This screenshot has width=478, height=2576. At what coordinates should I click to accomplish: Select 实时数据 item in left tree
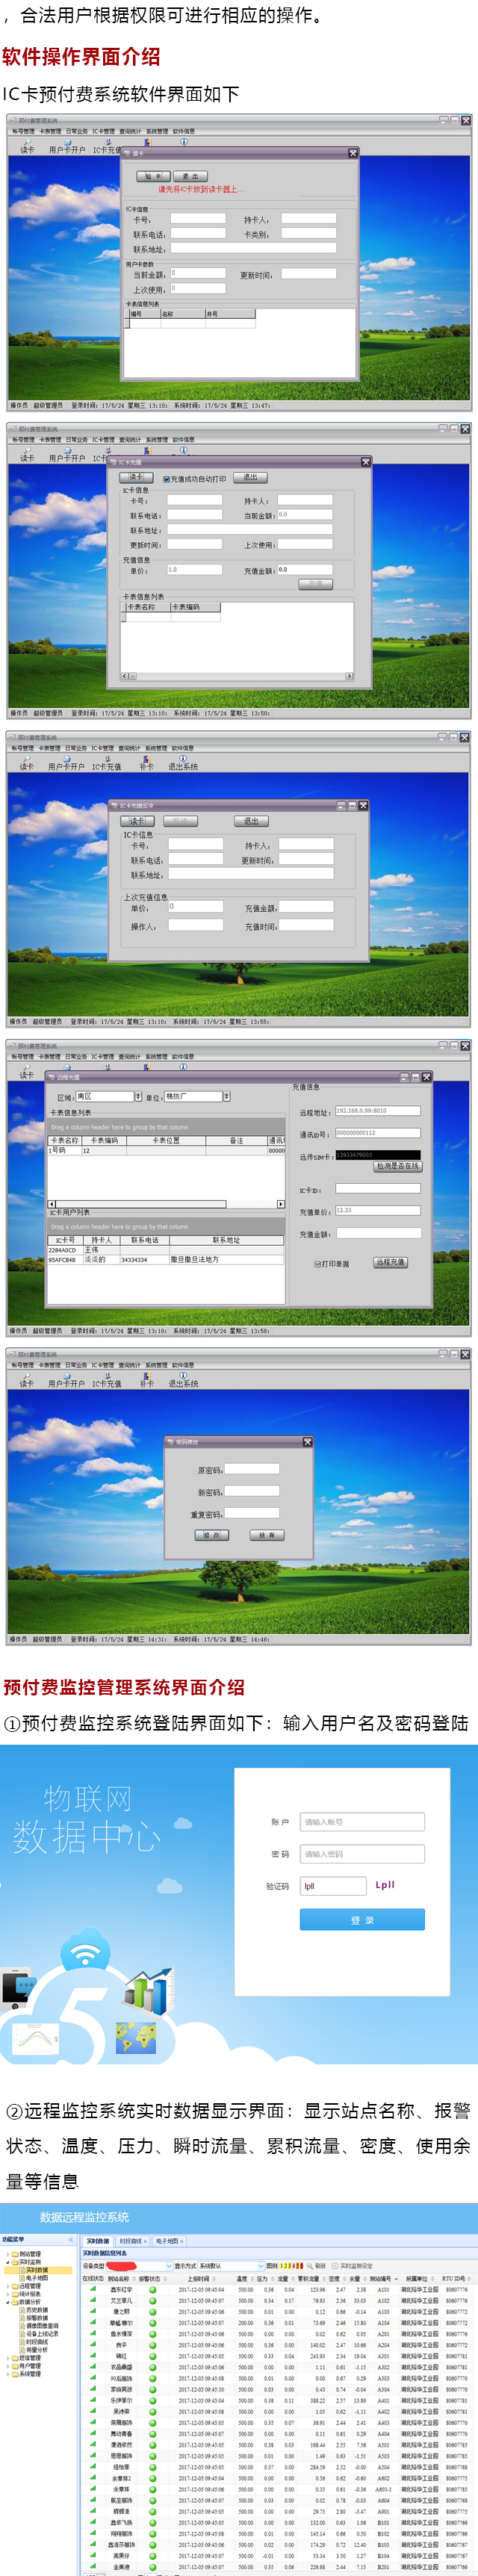click(36, 2270)
